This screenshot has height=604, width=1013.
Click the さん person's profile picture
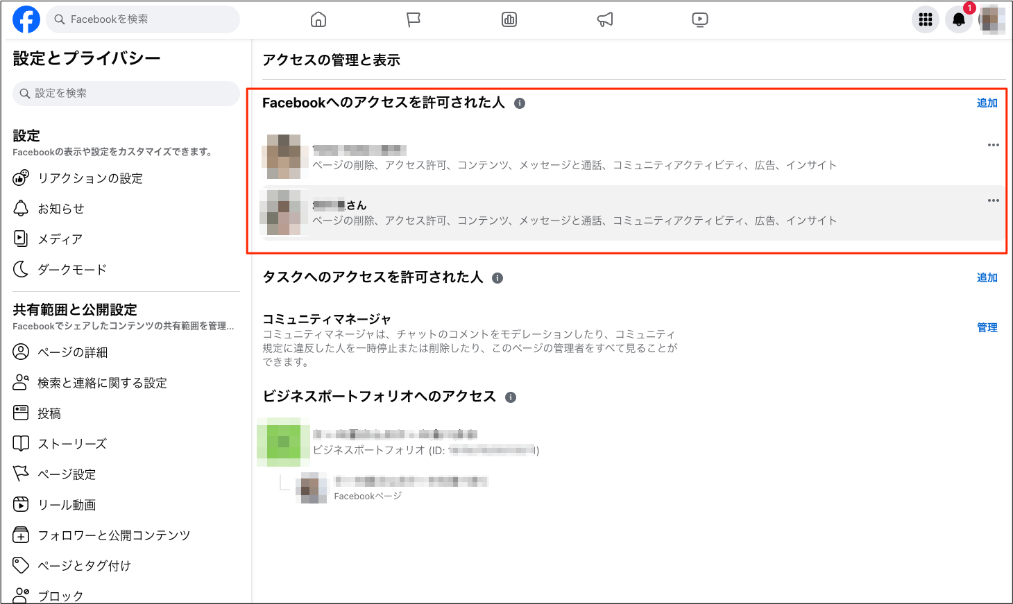click(284, 212)
